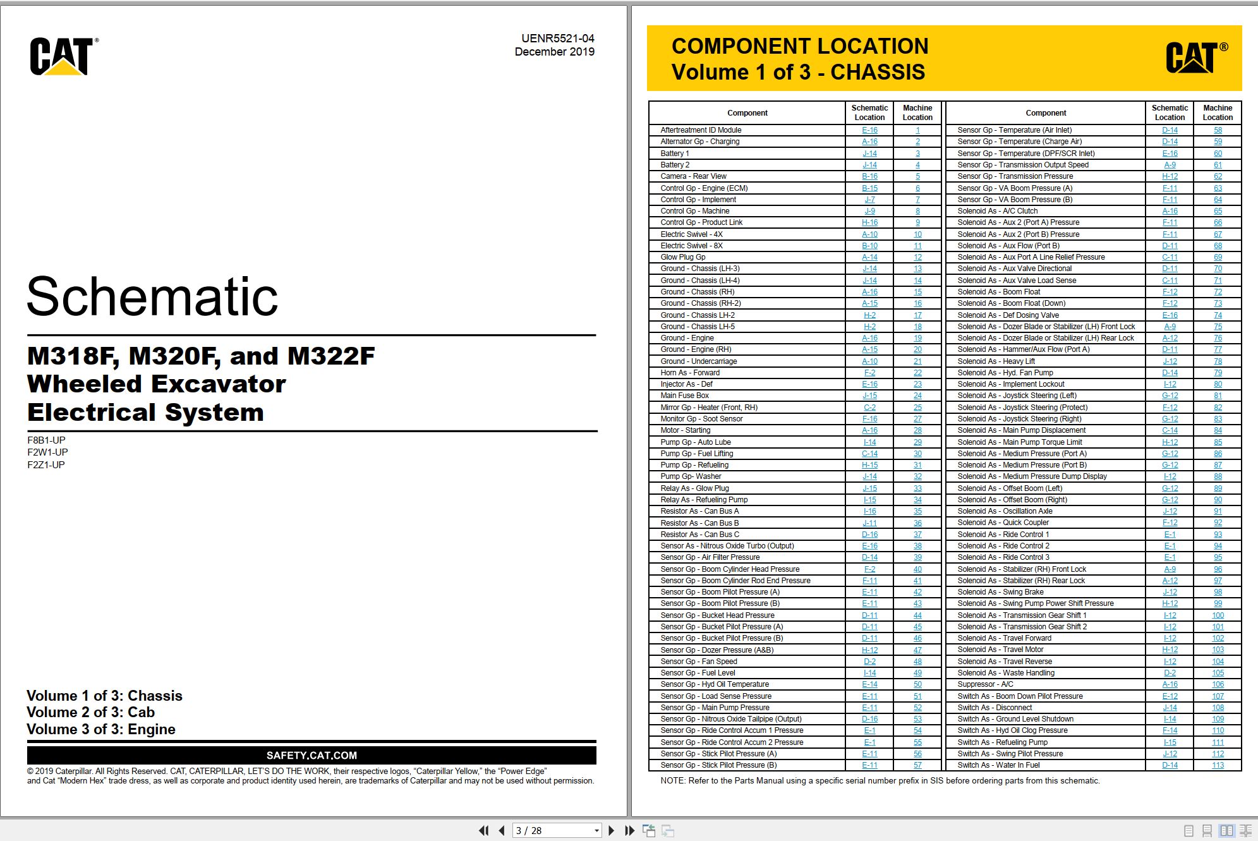Image resolution: width=1258 pixels, height=841 pixels.
Task: Open machine location 80 for Implement Lockout
Action: click(1218, 384)
